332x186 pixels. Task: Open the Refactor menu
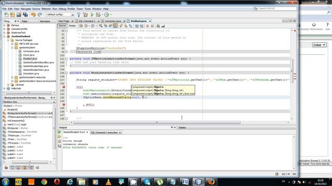pyautogui.click(x=46, y=9)
